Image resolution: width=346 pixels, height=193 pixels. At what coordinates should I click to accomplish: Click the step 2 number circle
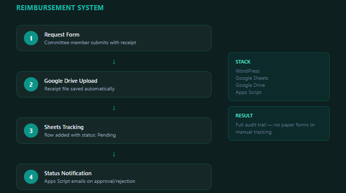pos(31,84)
